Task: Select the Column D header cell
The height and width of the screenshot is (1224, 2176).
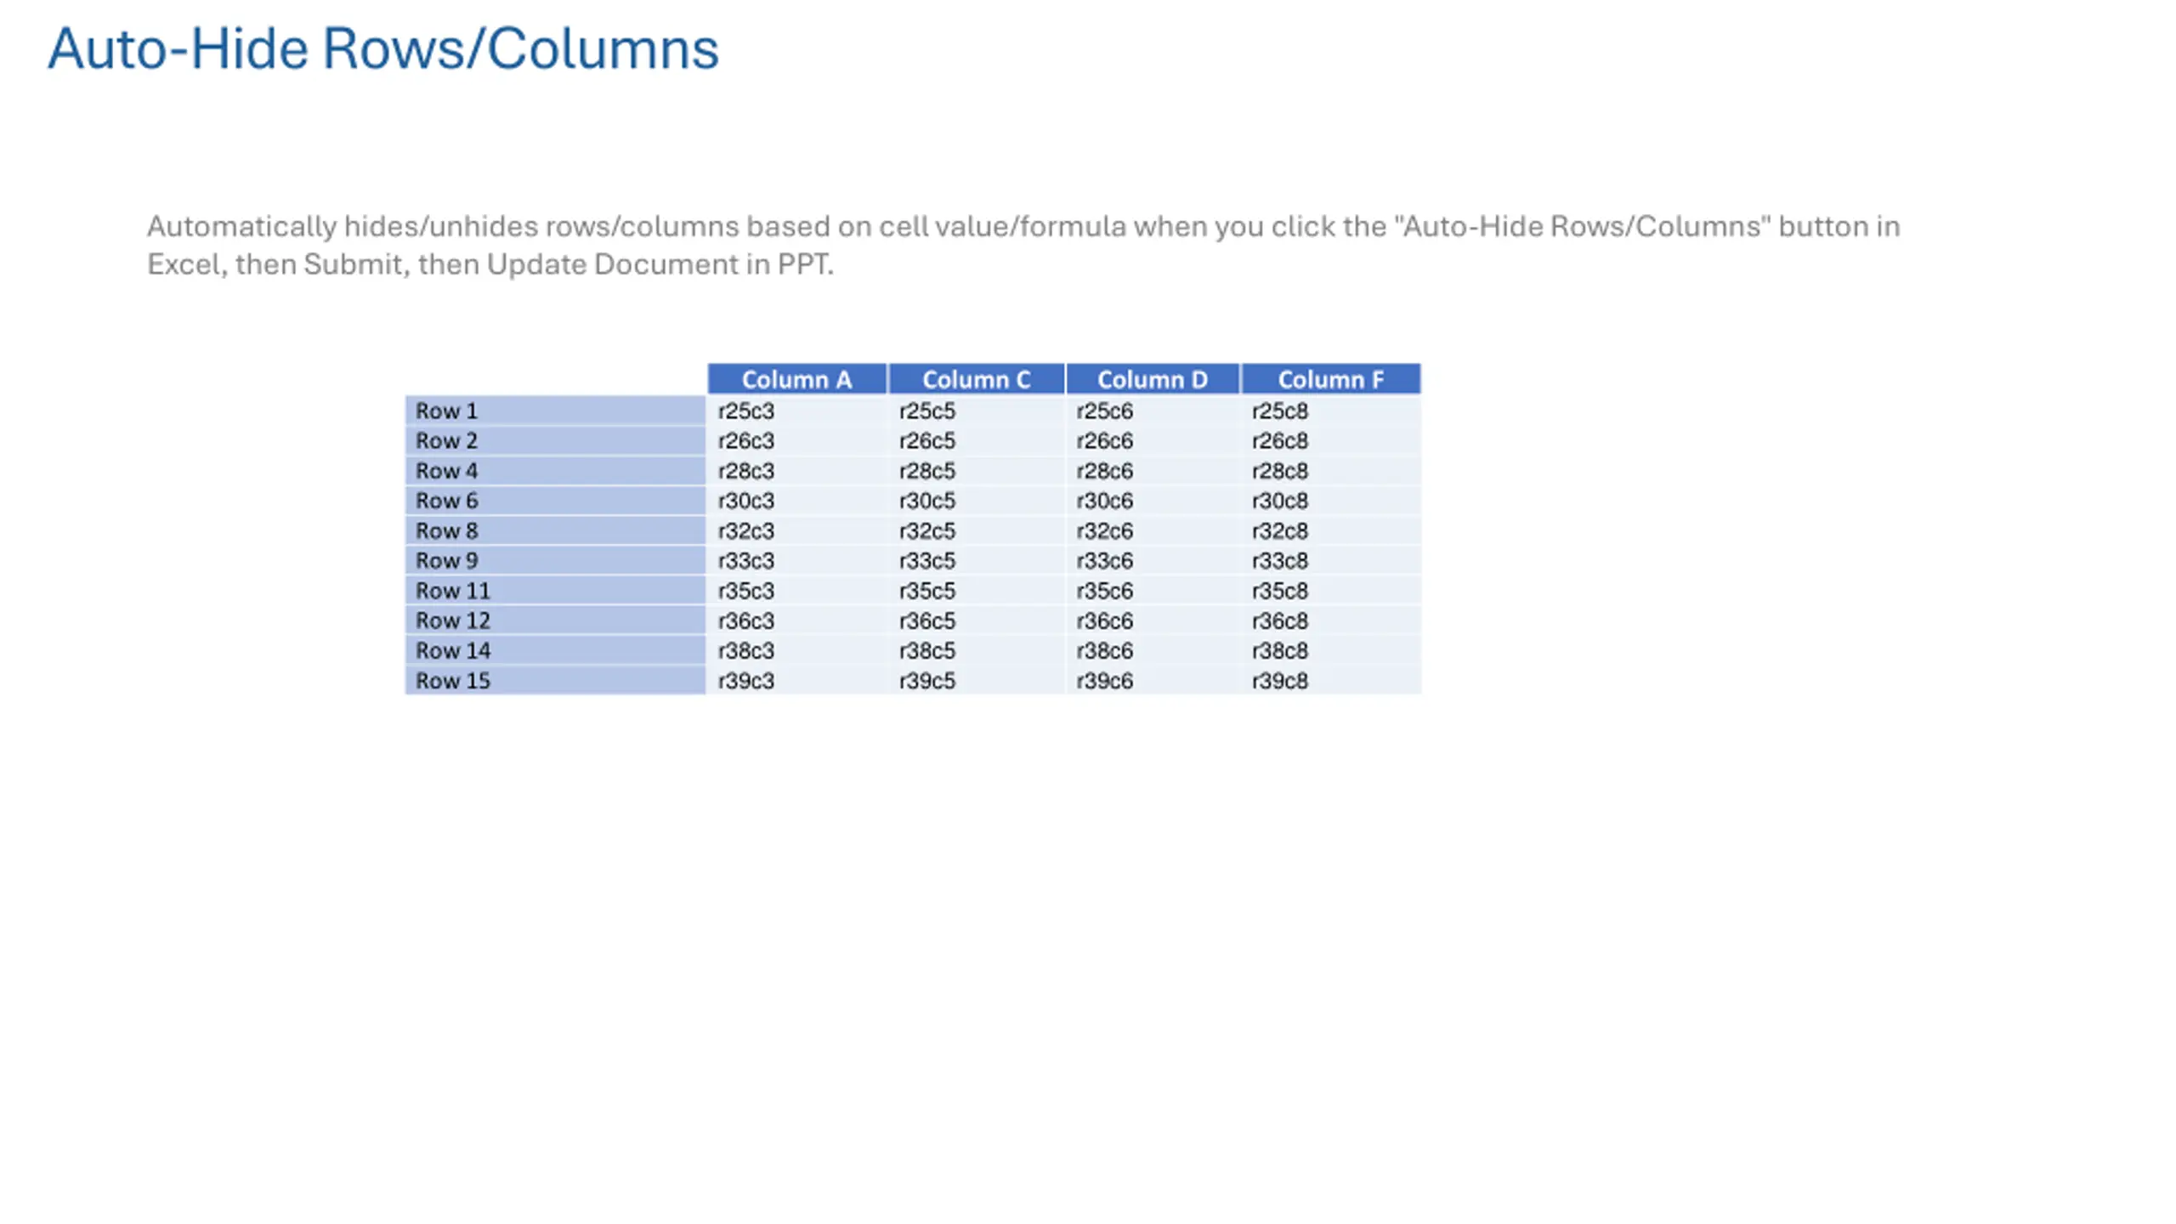Action: pos(1153,379)
